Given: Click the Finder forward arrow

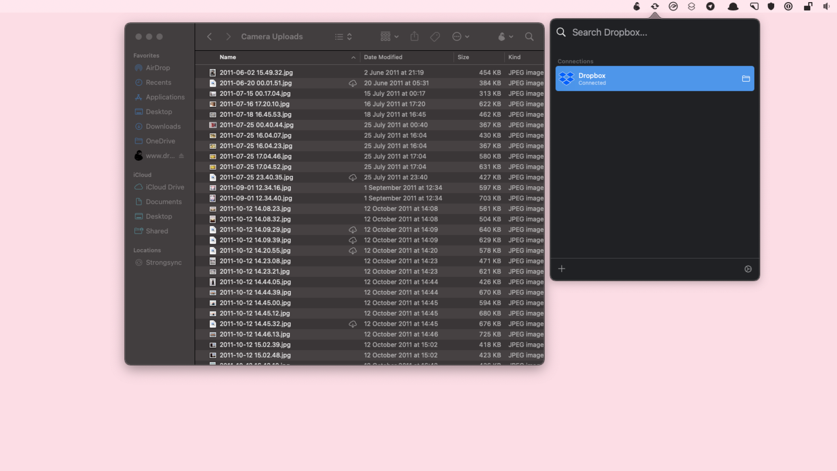Looking at the screenshot, I should click(228, 37).
